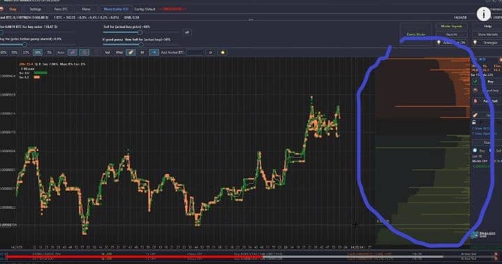The height and width of the screenshot is (264, 502).
Task: Select the MoonTrader ICO tab
Action: click(x=116, y=9)
